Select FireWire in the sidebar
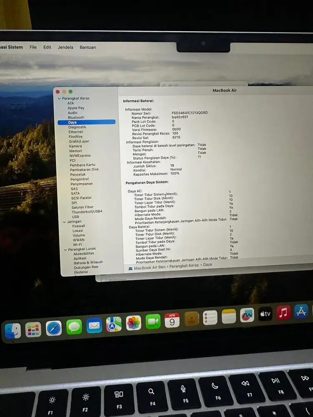 [x=76, y=137]
